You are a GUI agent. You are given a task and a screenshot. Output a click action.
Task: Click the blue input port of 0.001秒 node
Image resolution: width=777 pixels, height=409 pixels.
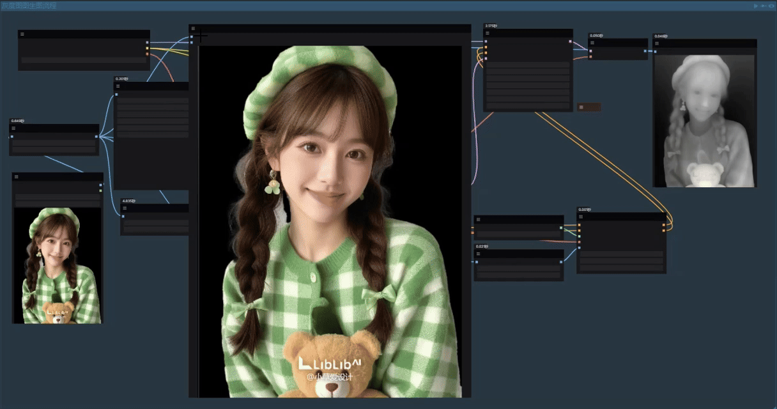pos(579,247)
